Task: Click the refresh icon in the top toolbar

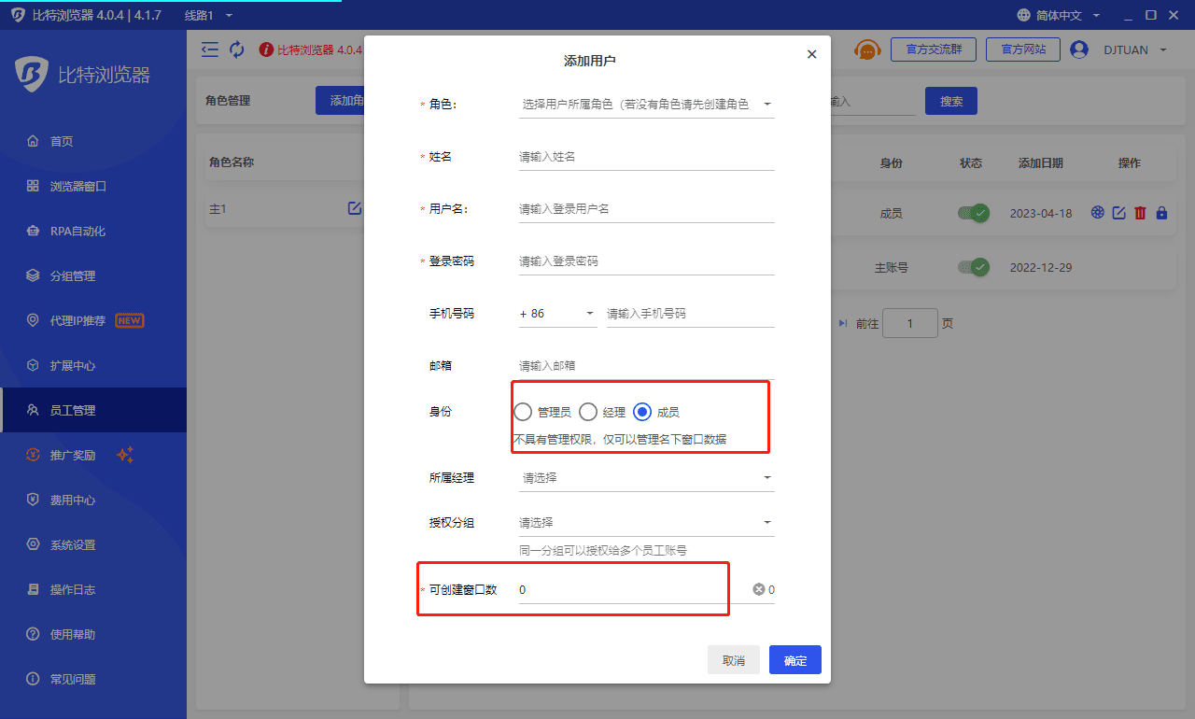Action: tap(236, 49)
